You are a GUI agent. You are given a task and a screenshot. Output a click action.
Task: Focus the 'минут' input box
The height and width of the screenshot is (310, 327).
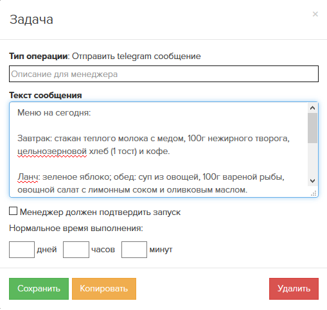coord(134,250)
